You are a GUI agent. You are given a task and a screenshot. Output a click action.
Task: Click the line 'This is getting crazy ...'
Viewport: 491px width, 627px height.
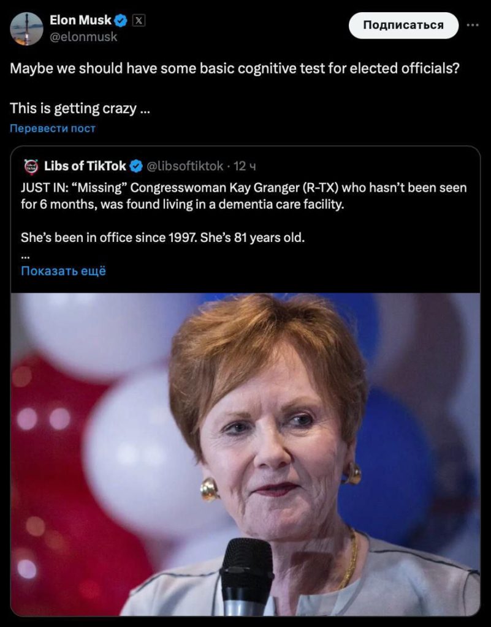[80, 108]
